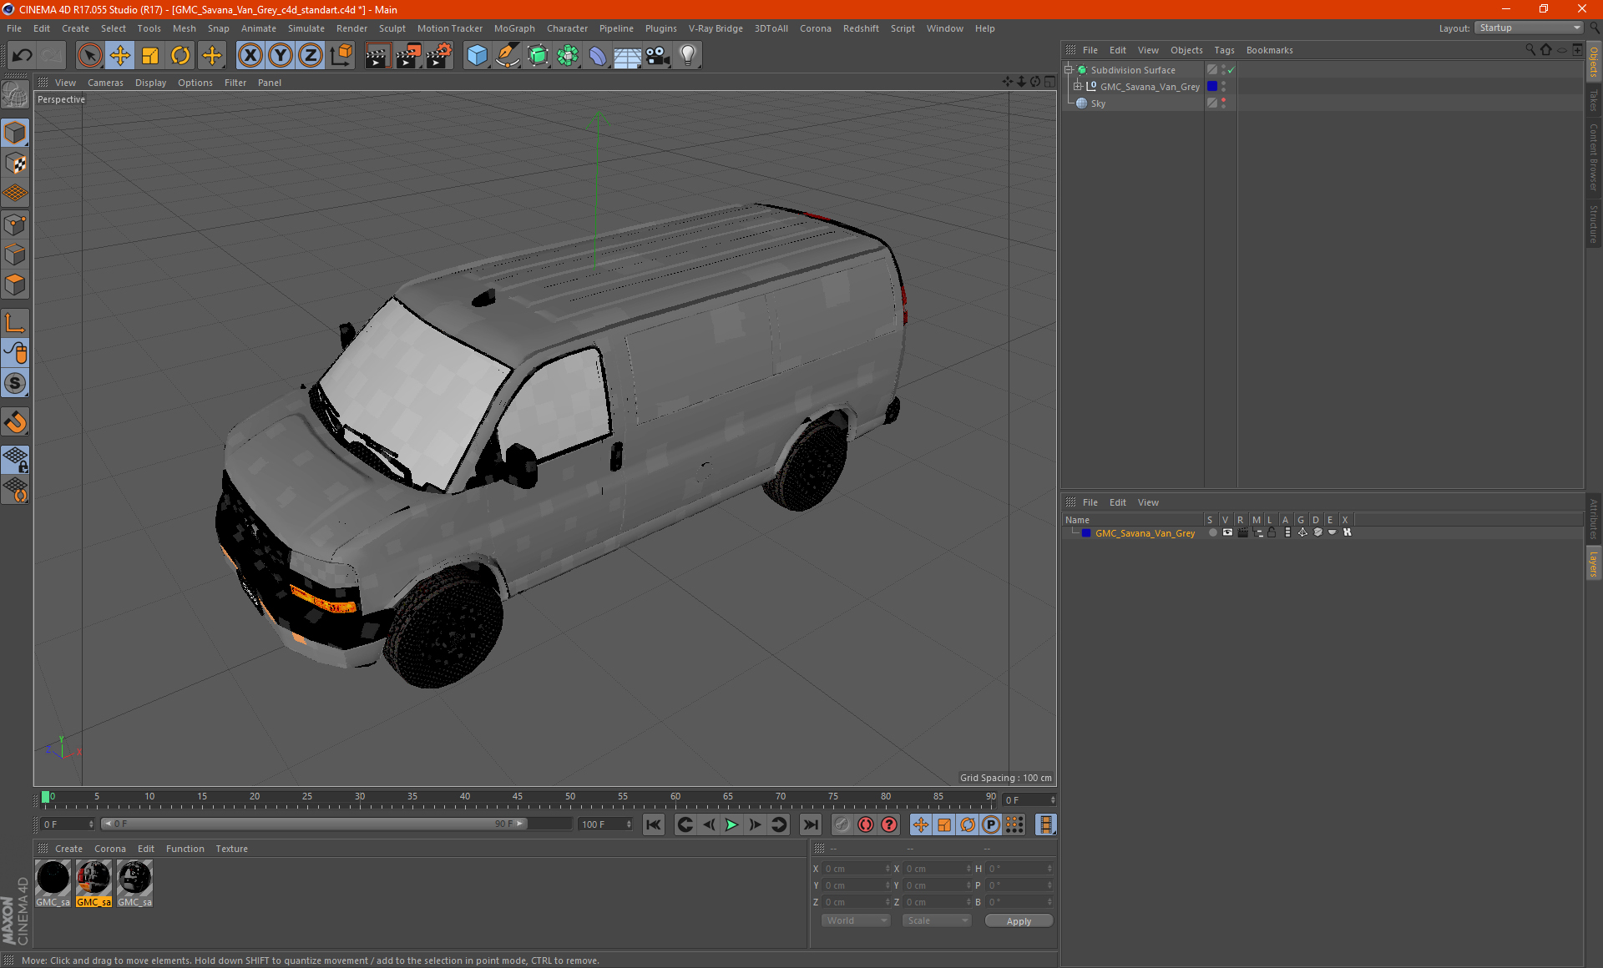The width and height of the screenshot is (1603, 968).
Task: Expand the GMC_Savana_Van_Grey object
Action: pyautogui.click(x=1077, y=87)
